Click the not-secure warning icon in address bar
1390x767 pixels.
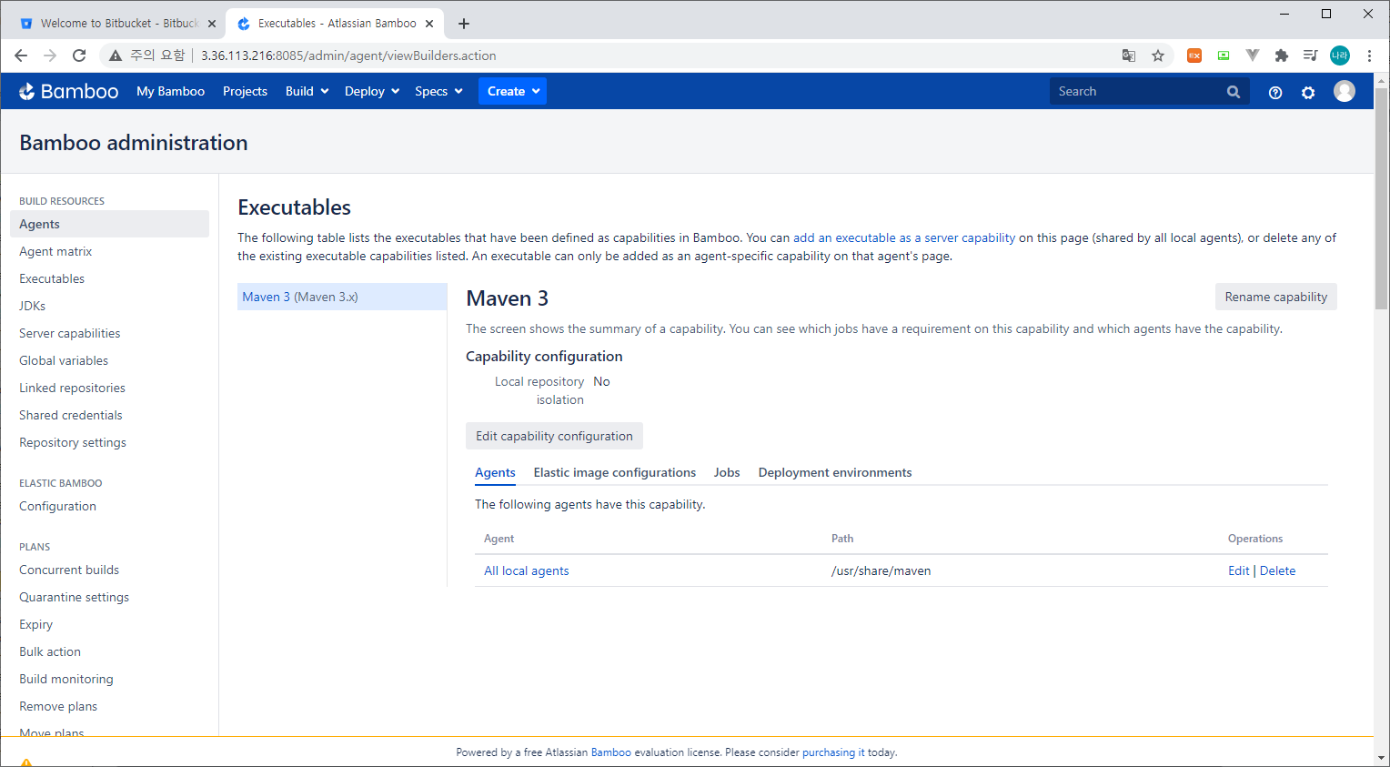pos(116,56)
